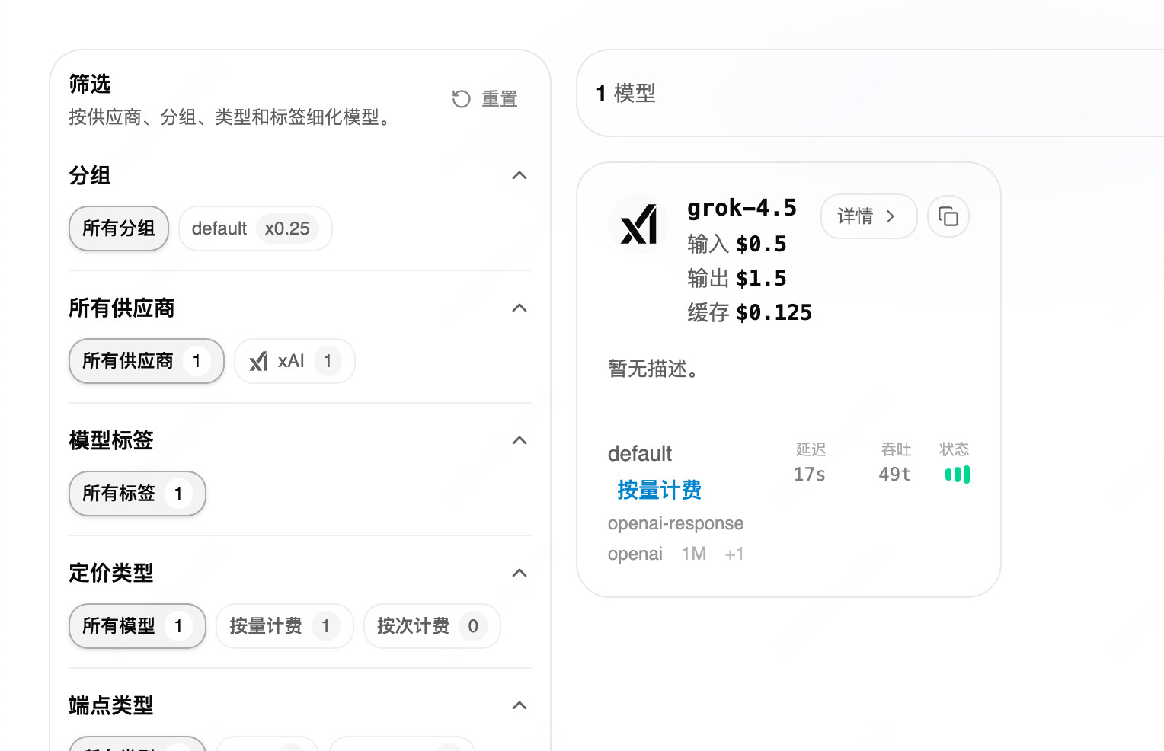
Task: Collapse the 模型标签 section
Action: (520, 440)
